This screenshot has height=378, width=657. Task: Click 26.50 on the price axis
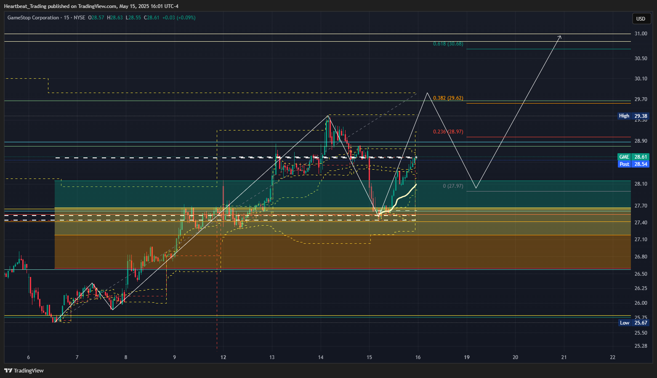pos(641,274)
